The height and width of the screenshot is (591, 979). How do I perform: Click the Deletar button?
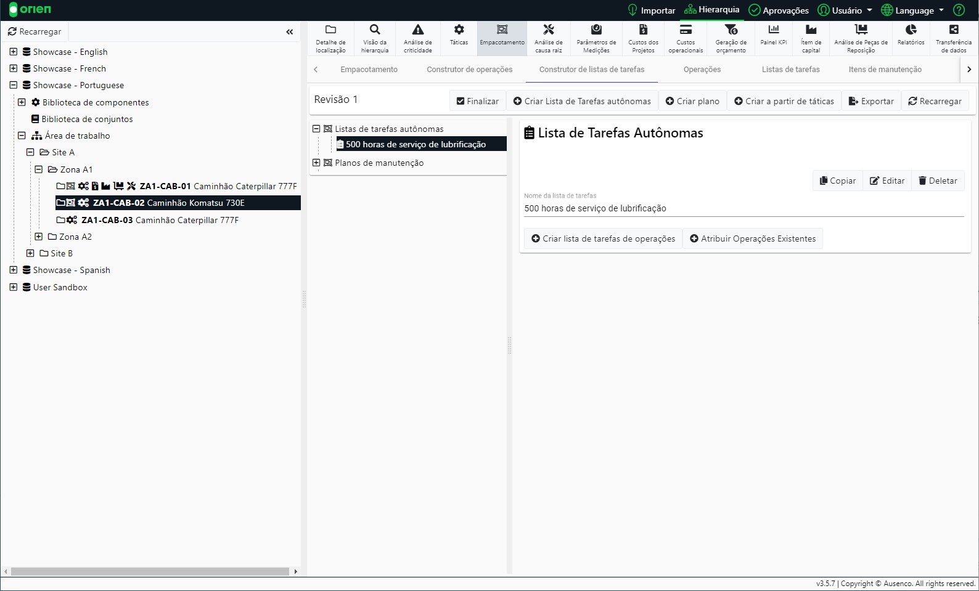pyautogui.click(x=938, y=181)
